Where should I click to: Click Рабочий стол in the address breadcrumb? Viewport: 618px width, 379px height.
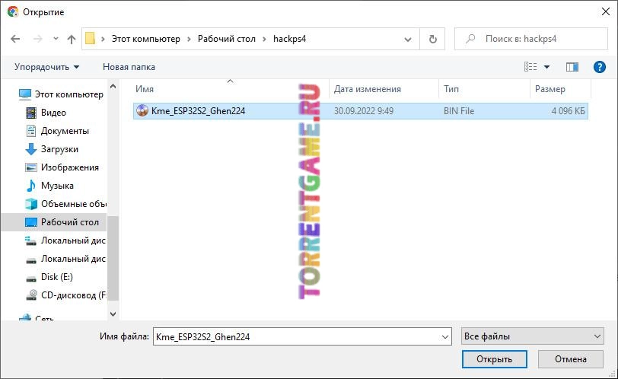(x=228, y=39)
